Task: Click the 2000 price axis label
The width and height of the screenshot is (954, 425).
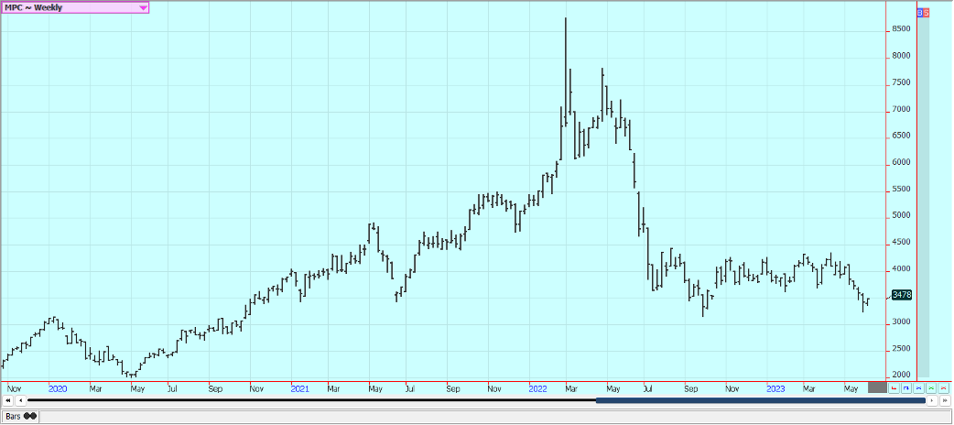Action: point(901,375)
